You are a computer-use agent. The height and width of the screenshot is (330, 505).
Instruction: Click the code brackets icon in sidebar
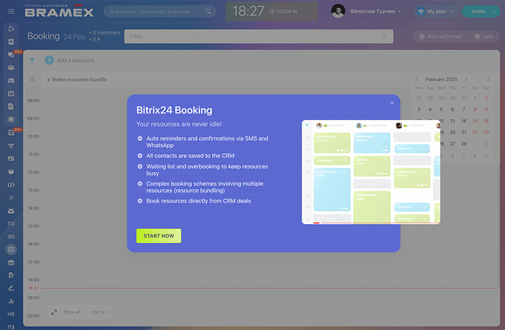pos(11,185)
